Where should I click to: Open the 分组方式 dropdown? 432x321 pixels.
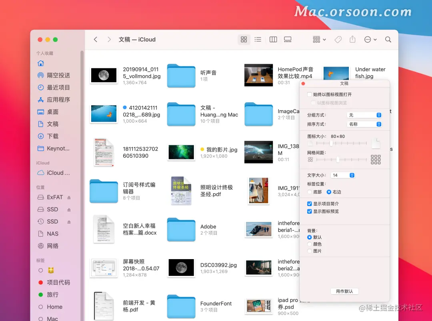[364, 115]
